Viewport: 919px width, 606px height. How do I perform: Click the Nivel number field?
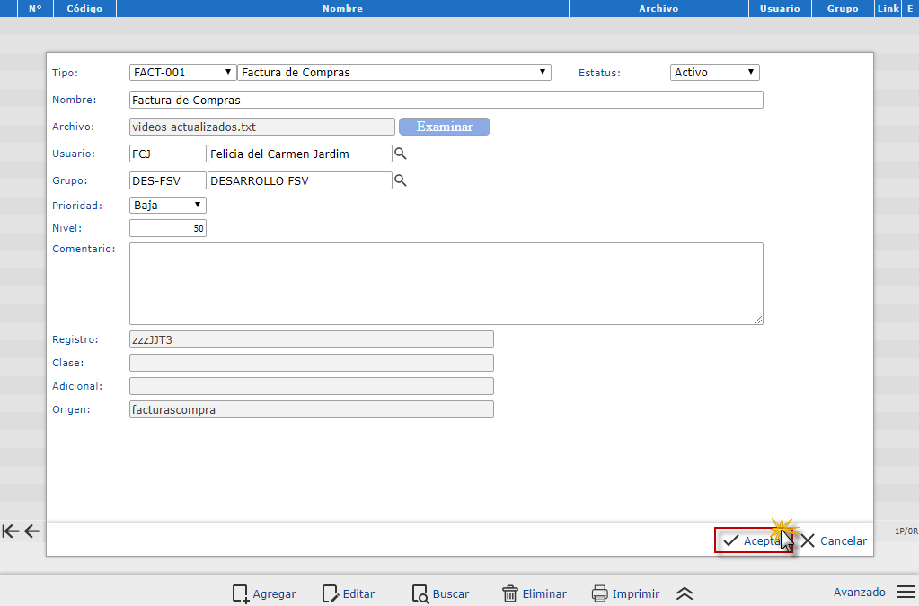point(168,228)
